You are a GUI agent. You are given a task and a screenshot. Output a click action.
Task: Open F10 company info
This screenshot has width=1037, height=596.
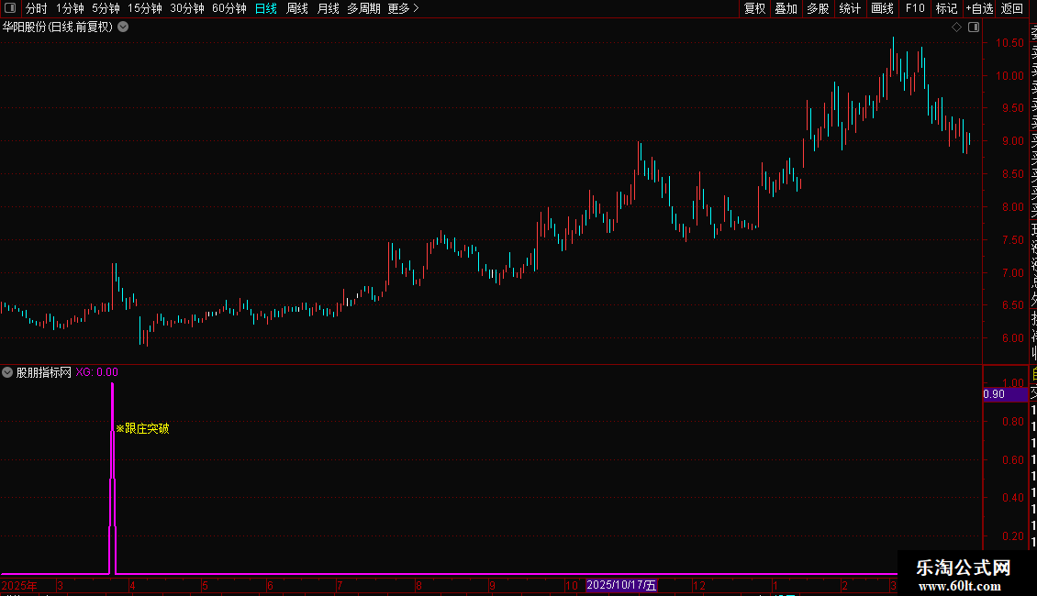(x=915, y=8)
